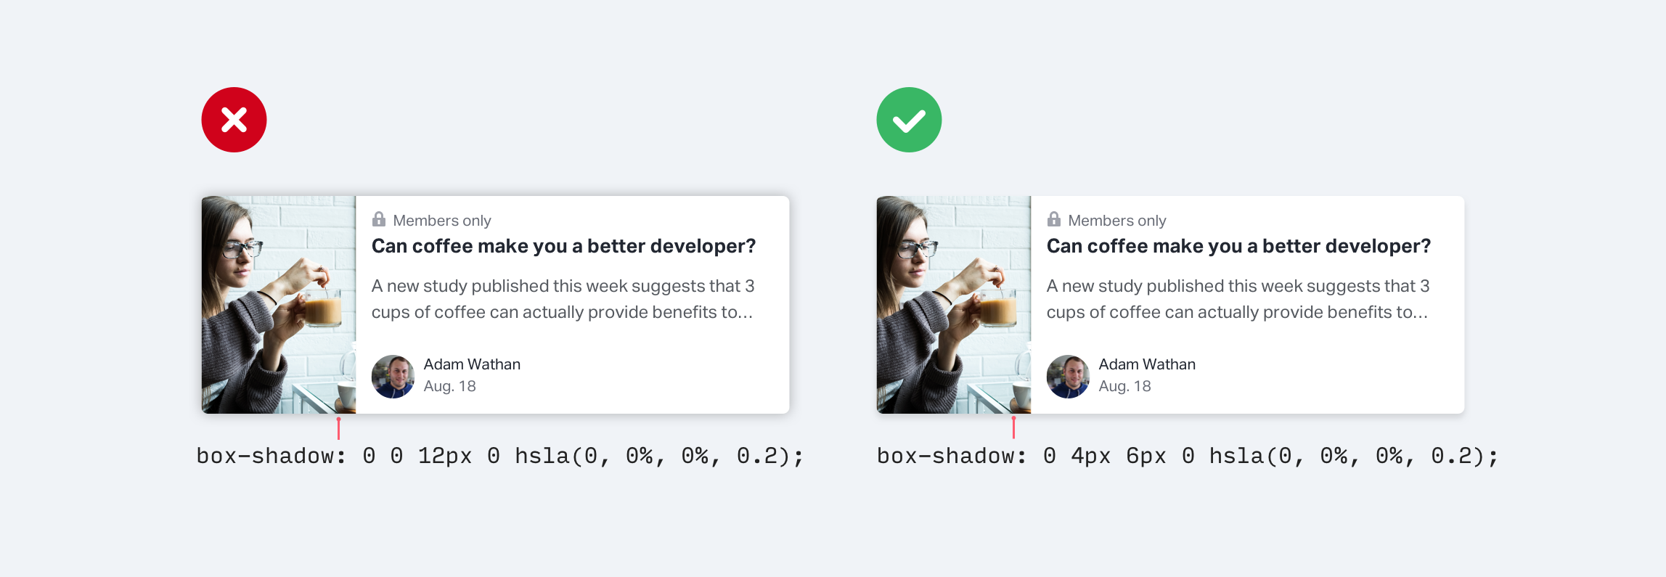
Task: Click the right card's Adam Wathan name
Action: click(x=1147, y=364)
